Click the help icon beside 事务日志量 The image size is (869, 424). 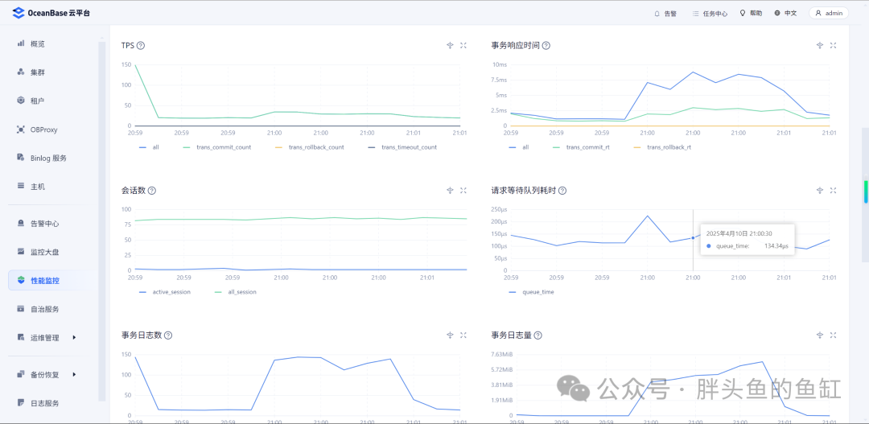[x=537, y=335]
